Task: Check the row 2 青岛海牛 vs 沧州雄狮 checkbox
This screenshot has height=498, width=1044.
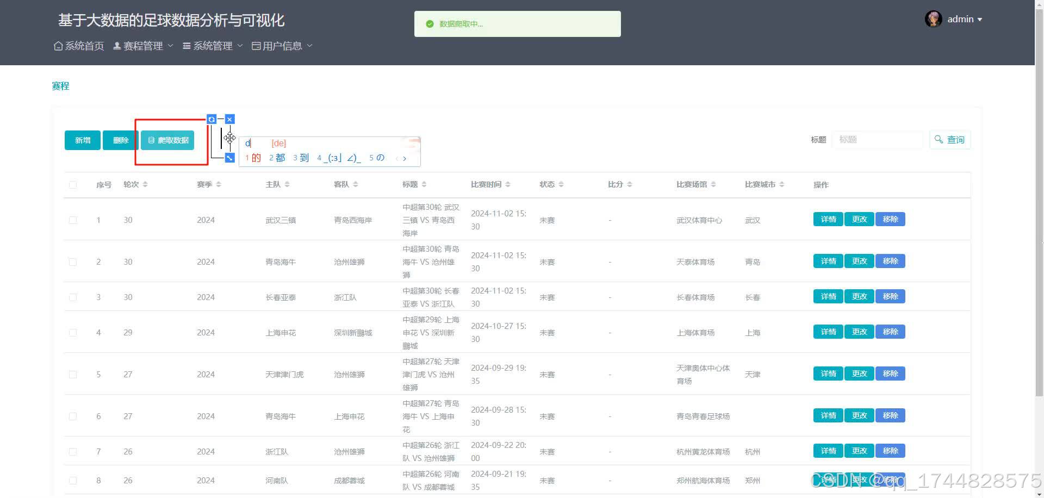Action: (x=73, y=262)
